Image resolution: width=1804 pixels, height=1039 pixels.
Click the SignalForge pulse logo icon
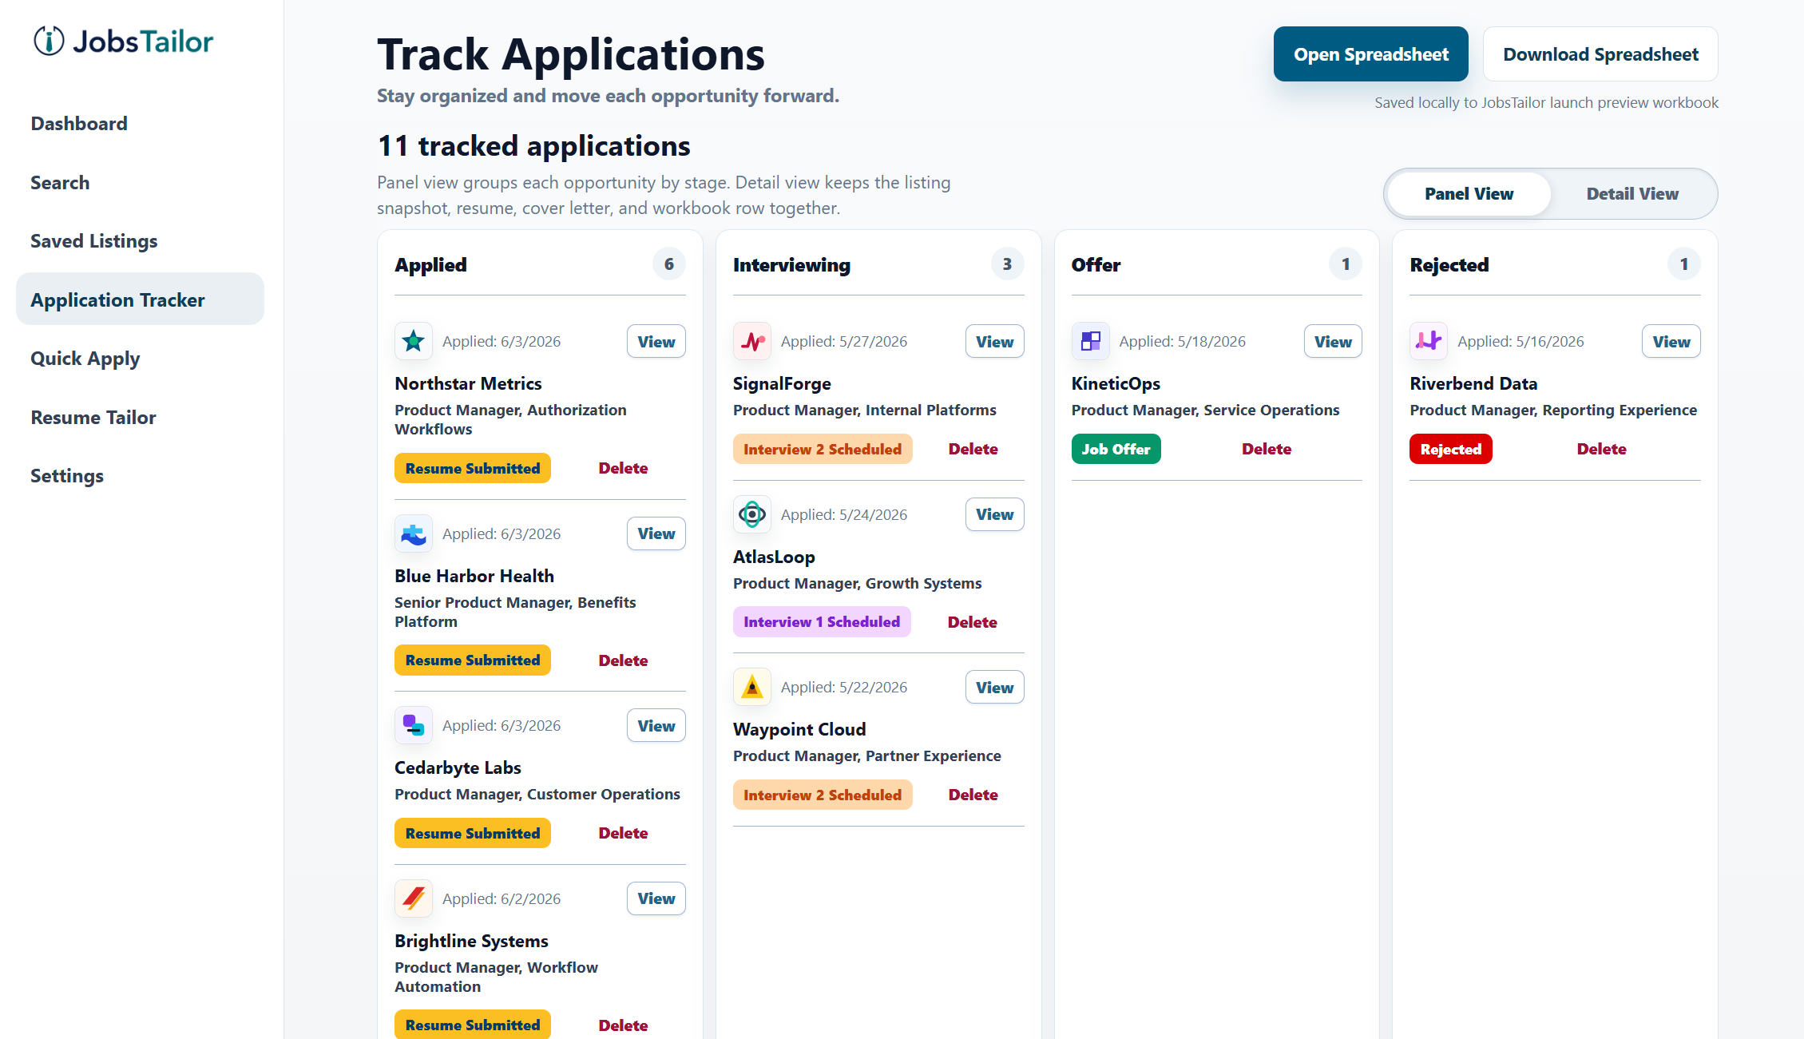point(752,341)
